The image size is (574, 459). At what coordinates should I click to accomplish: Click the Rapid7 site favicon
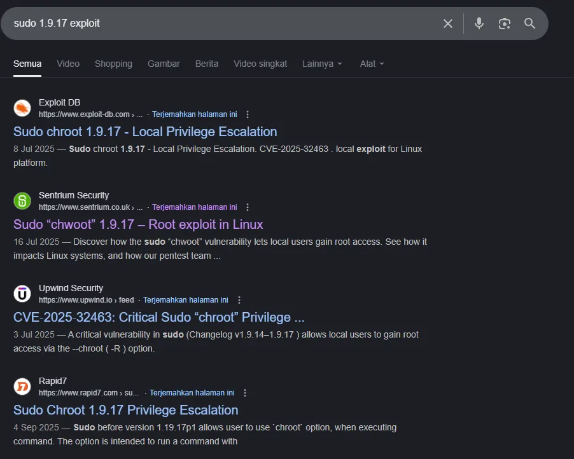(22, 387)
